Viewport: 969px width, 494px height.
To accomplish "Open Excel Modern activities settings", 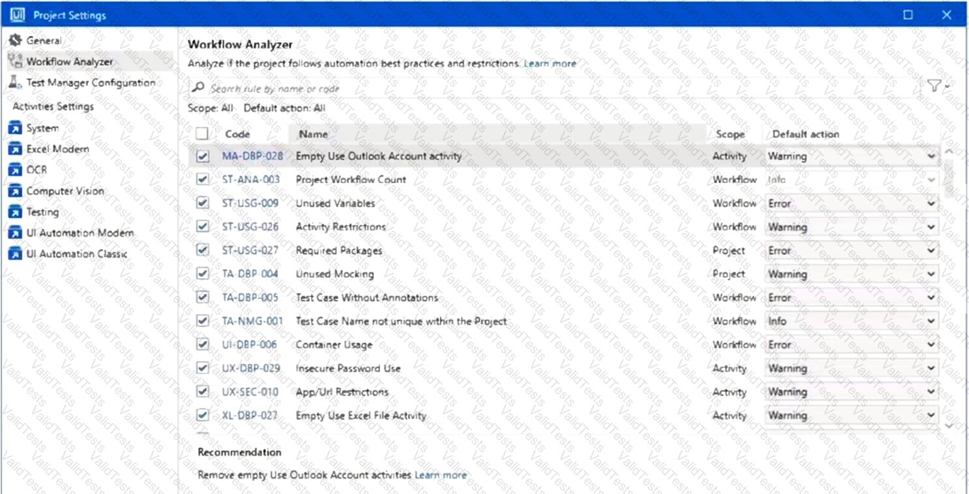I will [14, 149].
